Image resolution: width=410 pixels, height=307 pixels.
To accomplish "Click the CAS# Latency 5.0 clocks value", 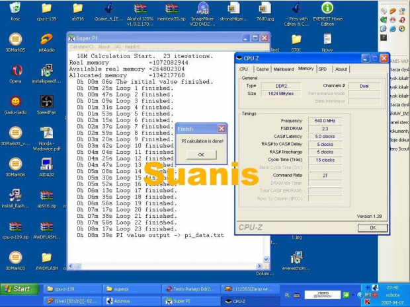I will pos(325,136).
